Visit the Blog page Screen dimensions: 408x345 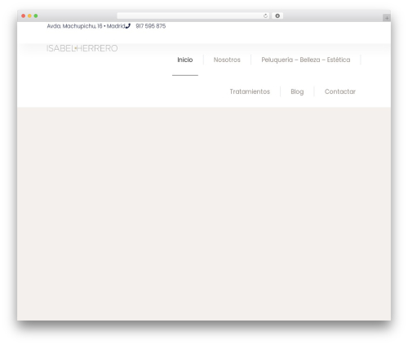tap(297, 91)
